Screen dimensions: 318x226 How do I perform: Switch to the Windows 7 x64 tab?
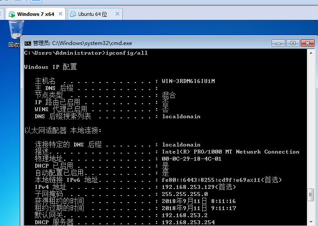pos(36,14)
